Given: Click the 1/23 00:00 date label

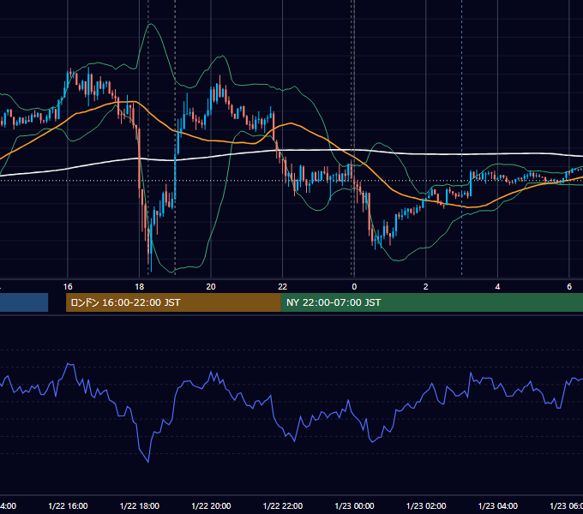Looking at the screenshot, I should pyautogui.click(x=354, y=506).
